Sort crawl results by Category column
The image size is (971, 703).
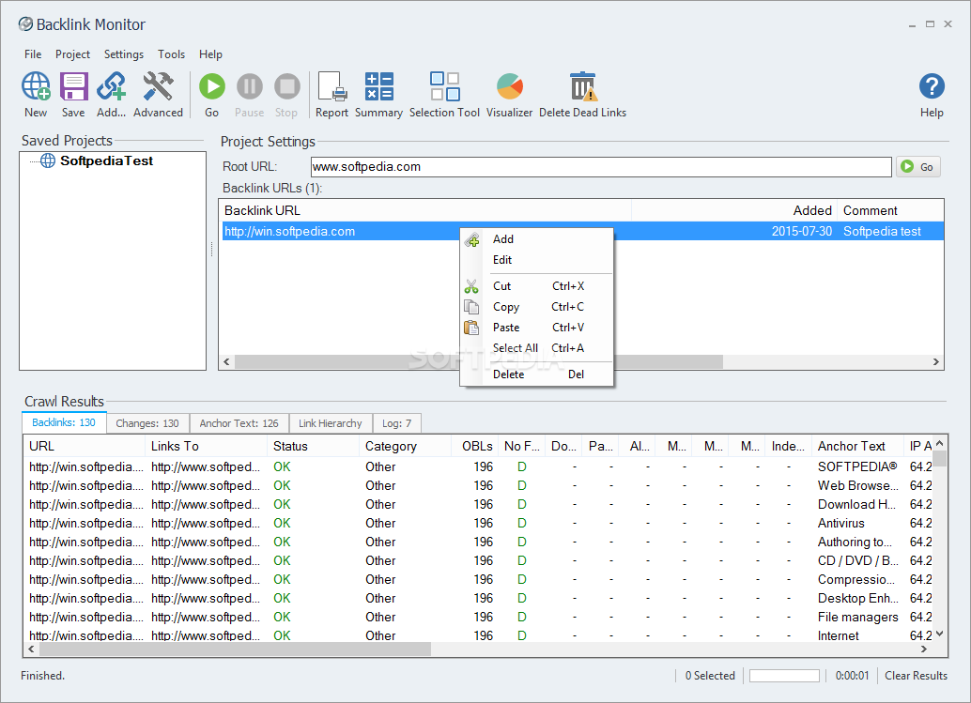coord(405,446)
